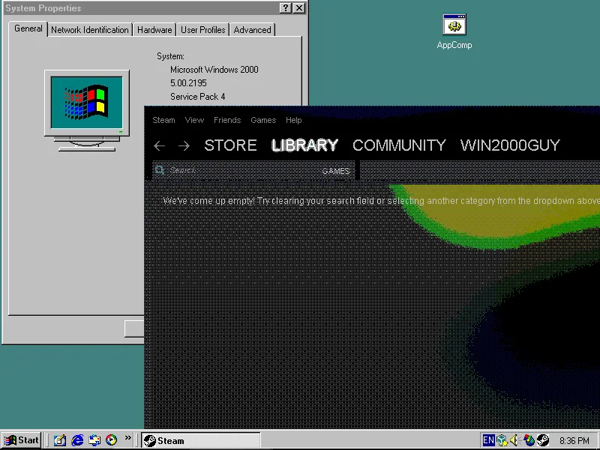Click the network tray icon

[x=502, y=440]
